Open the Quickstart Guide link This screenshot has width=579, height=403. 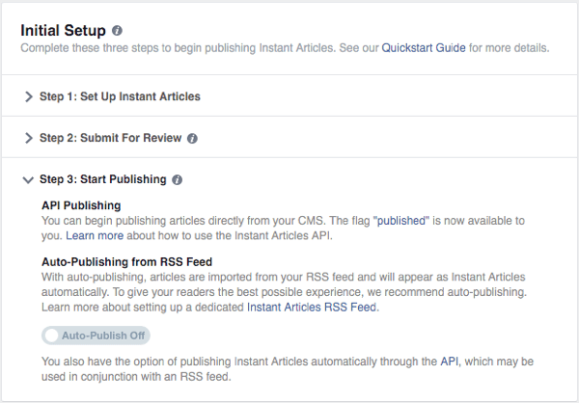424,48
